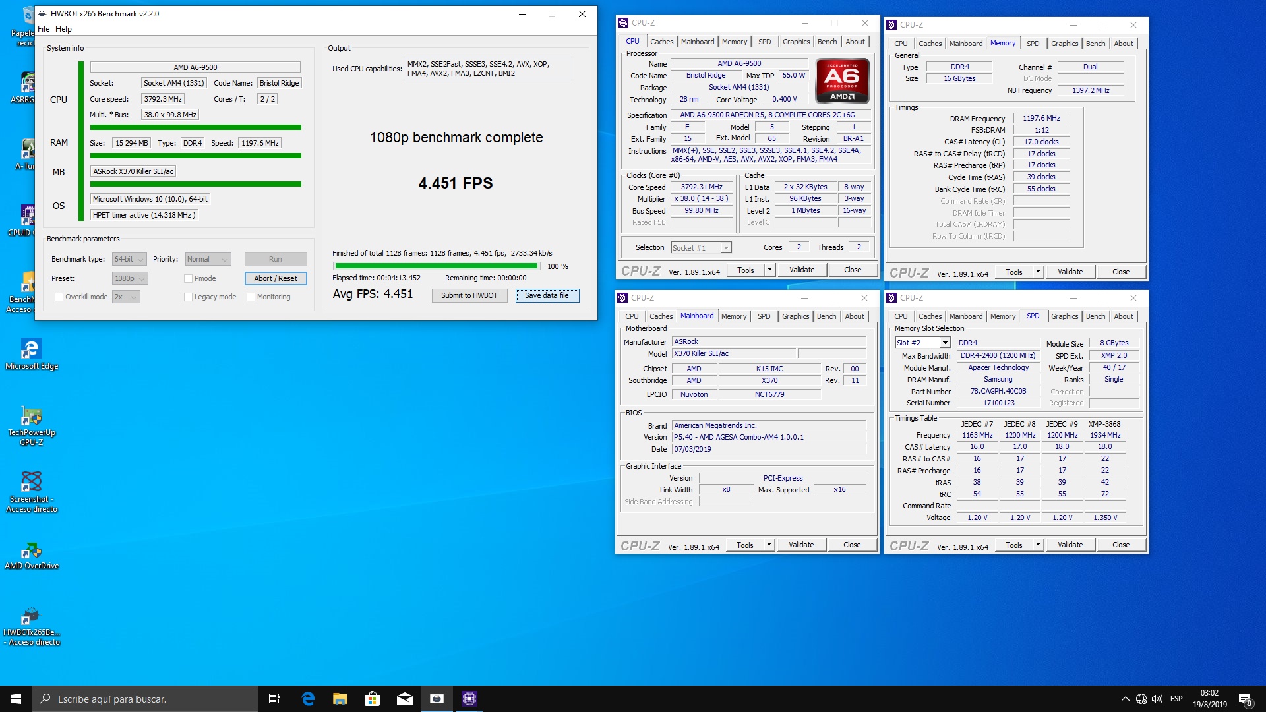Open File menu in HWBOT
This screenshot has height=712, width=1266.
tap(44, 29)
